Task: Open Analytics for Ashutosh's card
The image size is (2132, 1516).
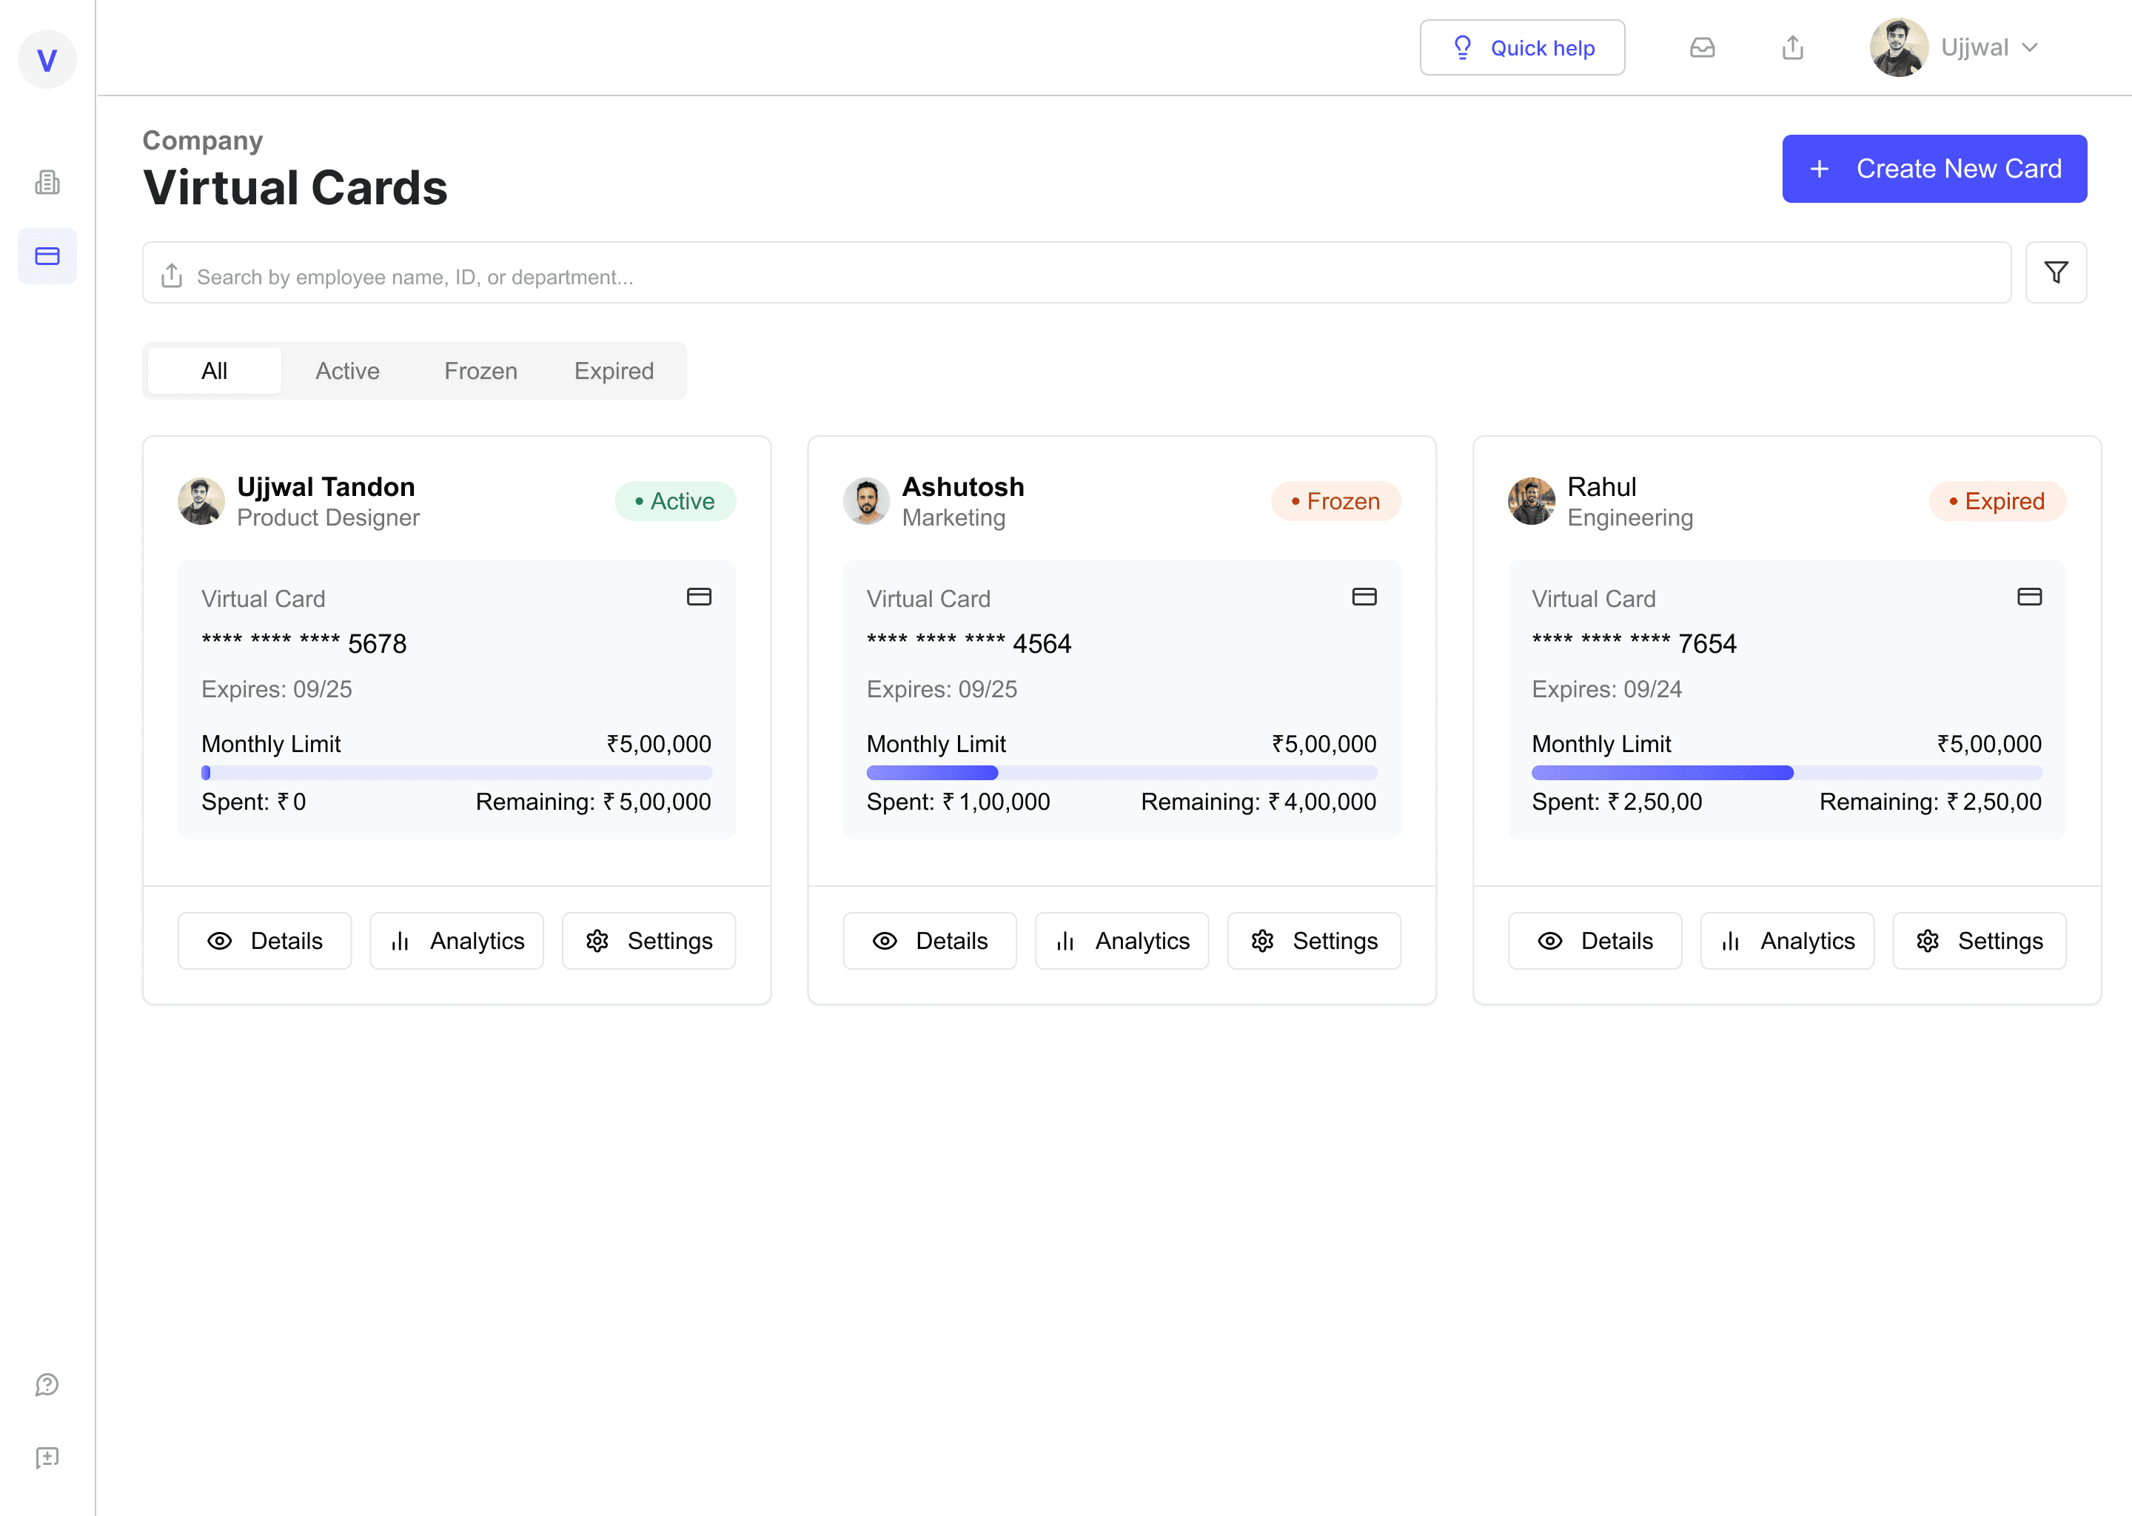Action: pyautogui.click(x=1121, y=941)
